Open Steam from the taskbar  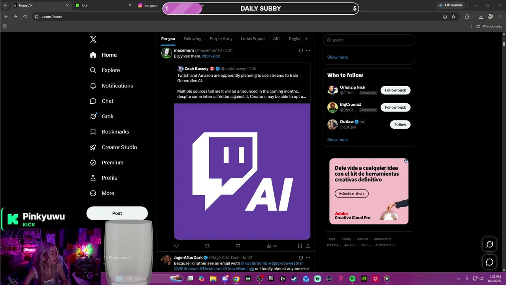(294, 279)
